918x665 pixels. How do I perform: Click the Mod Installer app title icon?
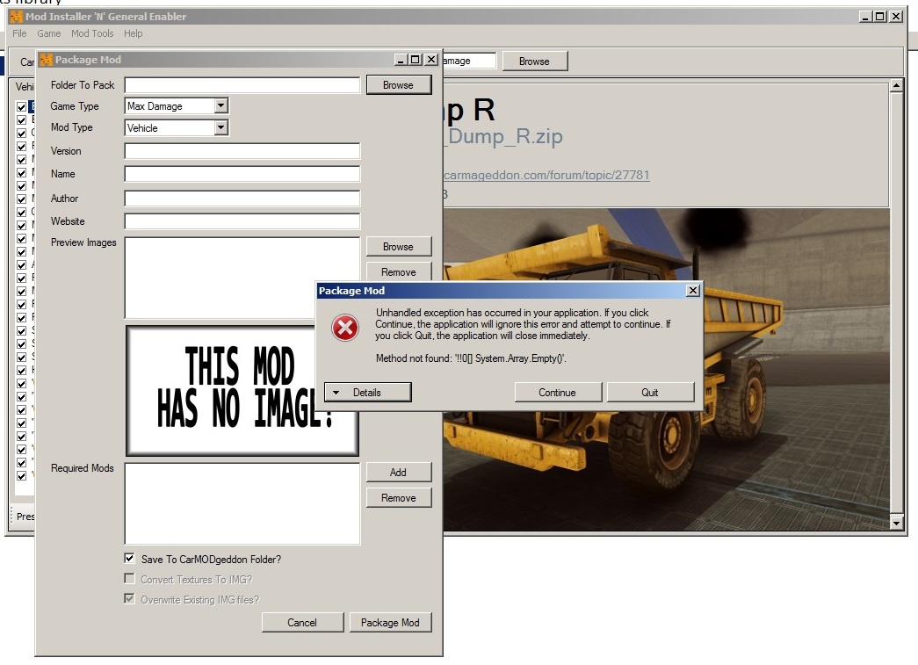15,17
